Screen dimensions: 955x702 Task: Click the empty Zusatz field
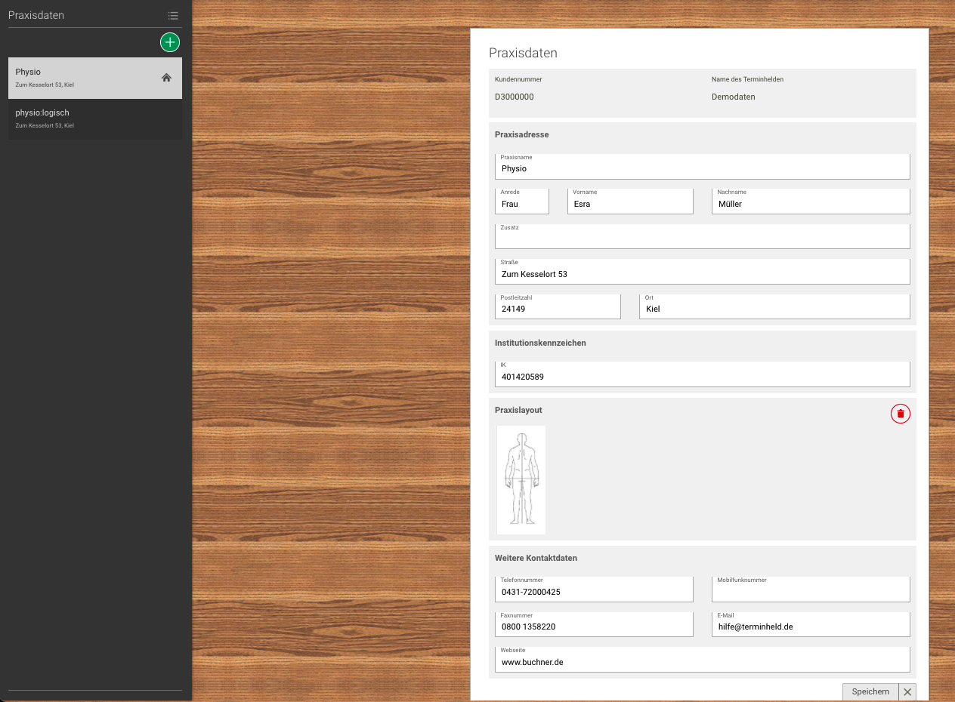[702, 238]
